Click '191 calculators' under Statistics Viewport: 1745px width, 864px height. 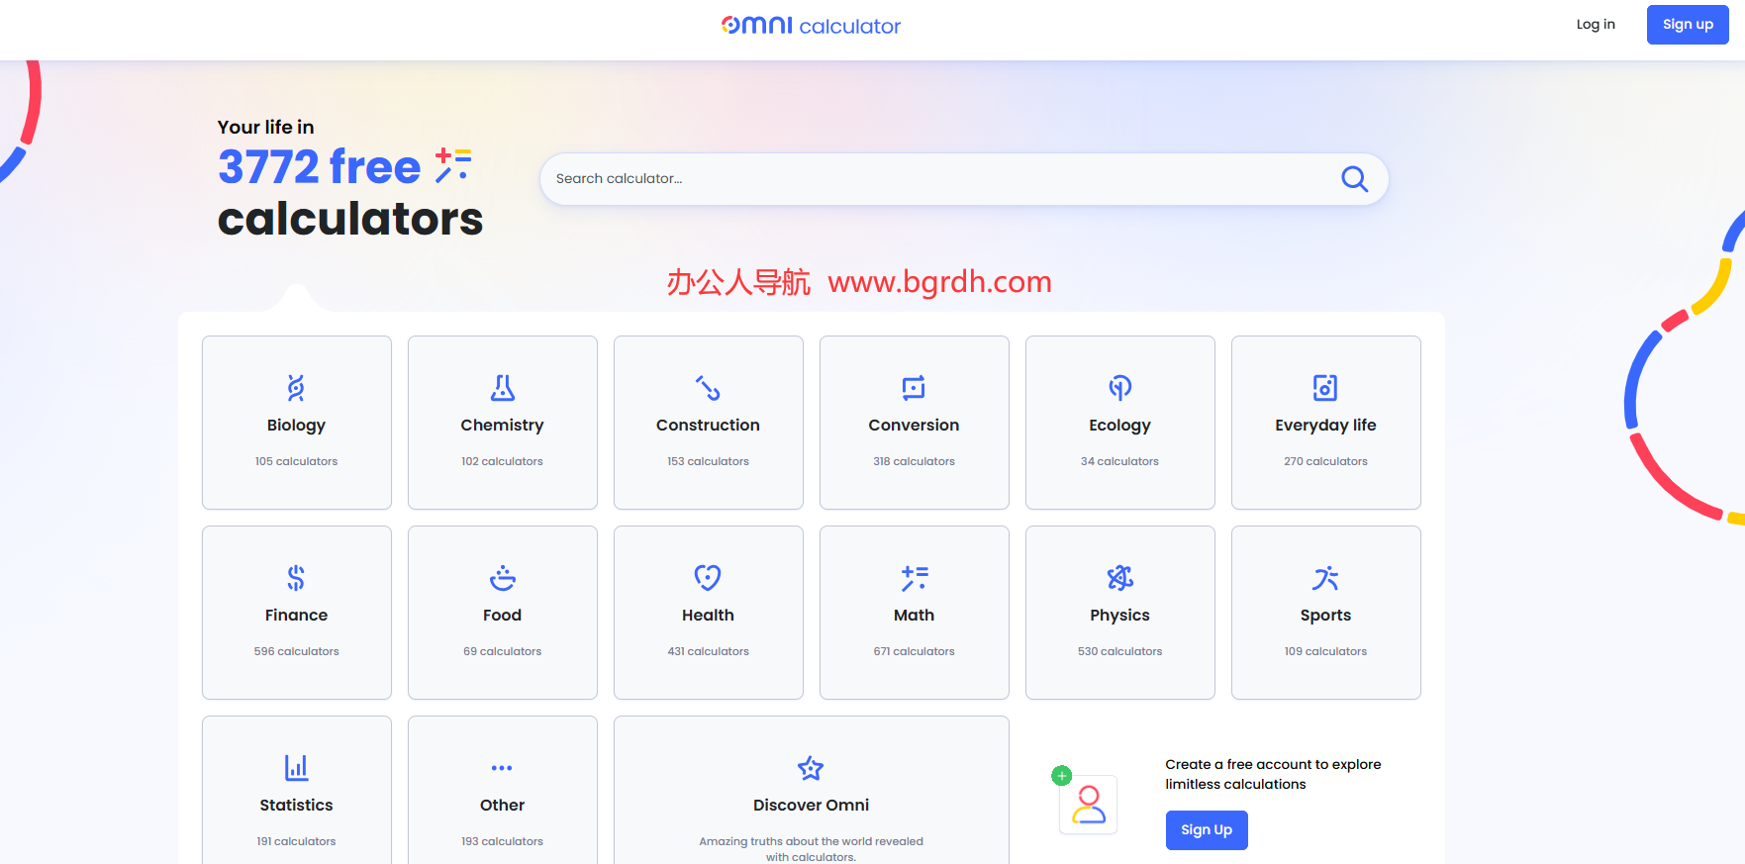pyautogui.click(x=296, y=841)
